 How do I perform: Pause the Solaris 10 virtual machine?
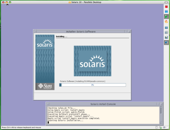[166, 11]
